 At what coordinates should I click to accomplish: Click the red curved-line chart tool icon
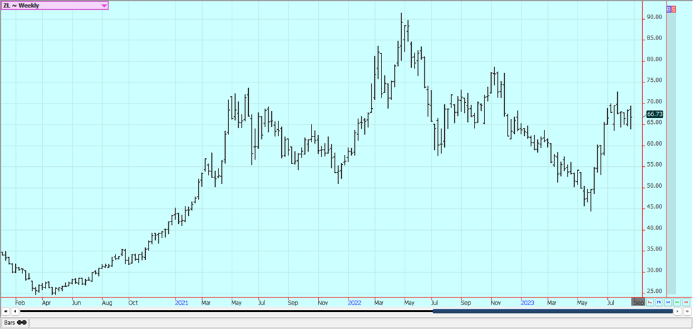650,303
